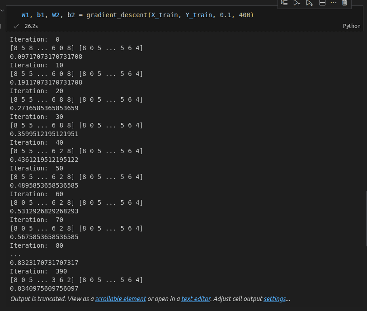This screenshot has height=311, width=367.
Task: Open output as scrollable element
Action: (120, 299)
